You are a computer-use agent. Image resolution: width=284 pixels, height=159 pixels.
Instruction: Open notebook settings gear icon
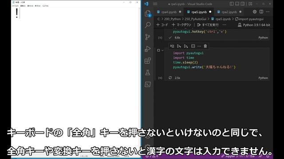[255, 12]
